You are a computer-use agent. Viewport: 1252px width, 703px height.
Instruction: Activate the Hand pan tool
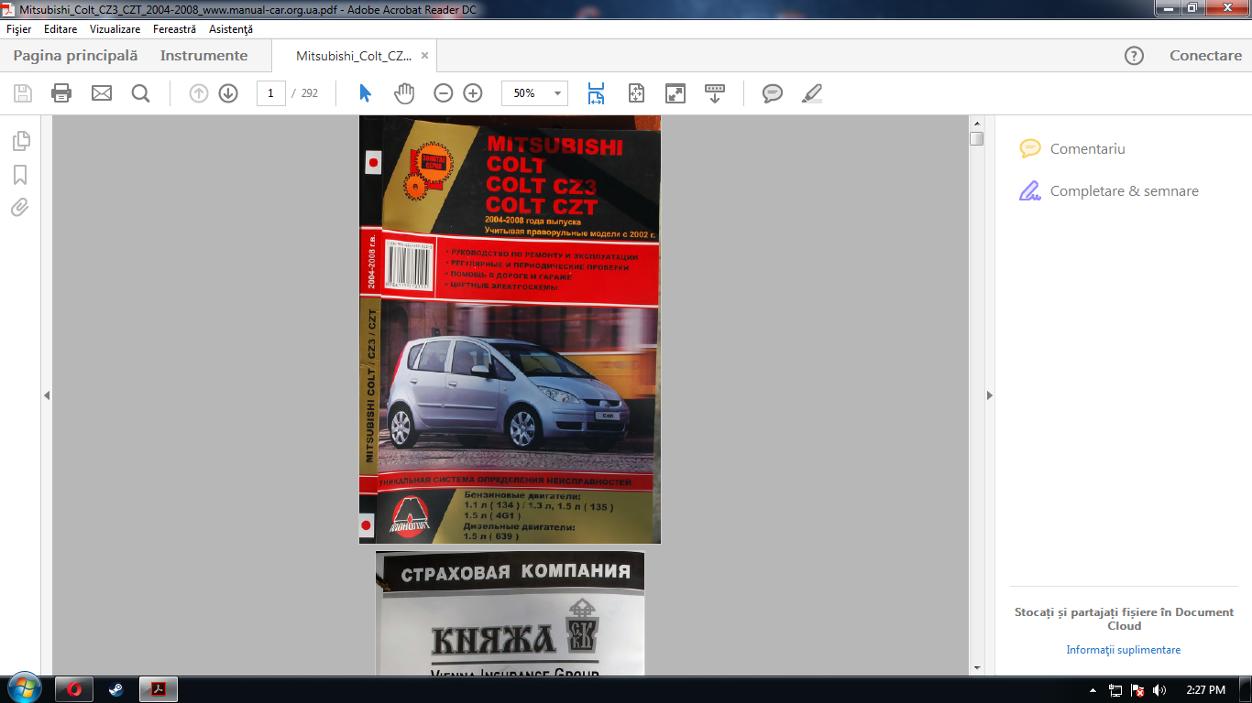pyautogui.click(x=404, y=93)
